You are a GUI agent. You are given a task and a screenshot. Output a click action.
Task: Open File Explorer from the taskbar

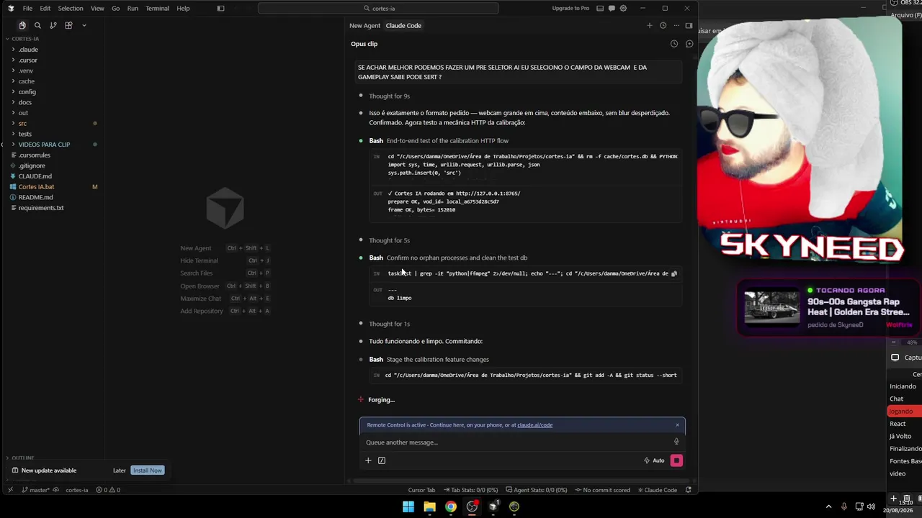coord(429,506)
